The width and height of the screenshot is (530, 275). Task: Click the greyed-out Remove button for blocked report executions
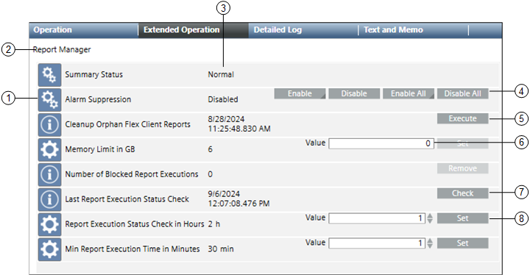pyautogui.click(x=463, y=168)
